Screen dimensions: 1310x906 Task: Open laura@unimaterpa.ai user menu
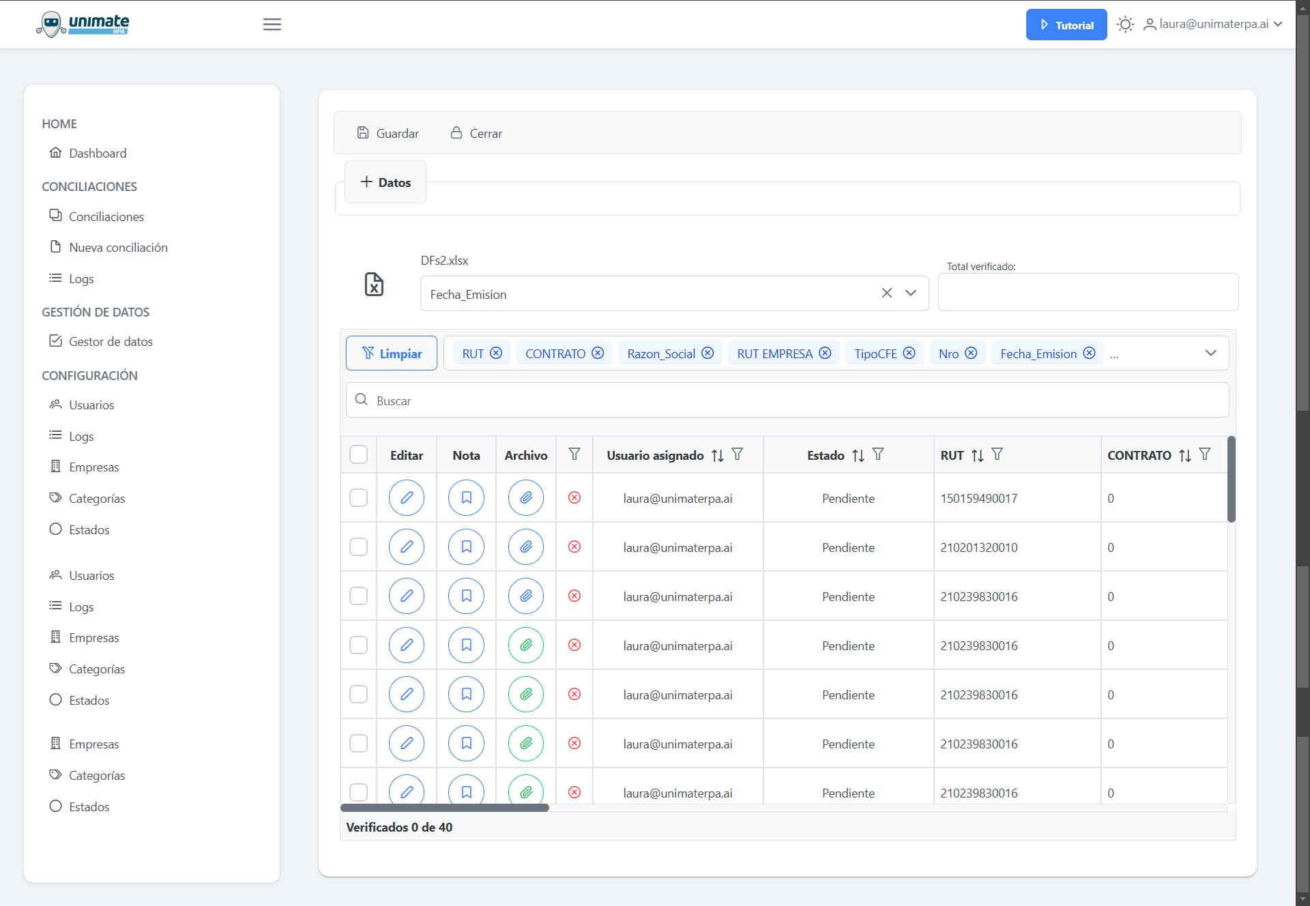coord(1213,25)
